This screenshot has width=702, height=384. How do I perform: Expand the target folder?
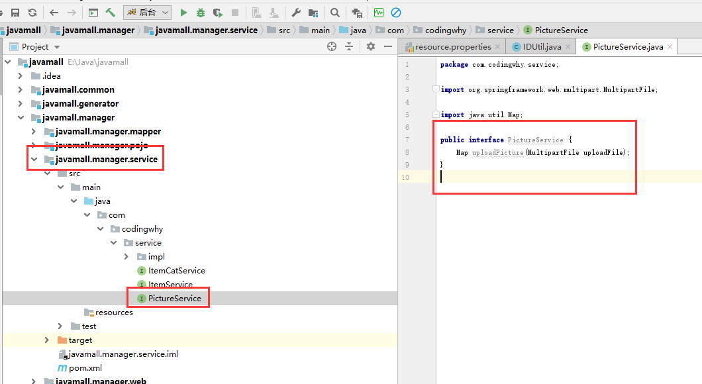(46, 340)
